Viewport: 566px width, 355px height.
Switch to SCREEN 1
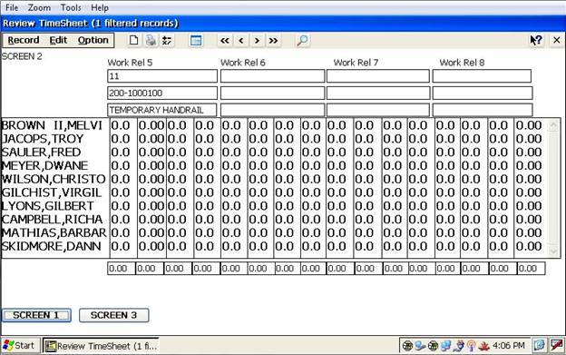click(x=36, y=315)
